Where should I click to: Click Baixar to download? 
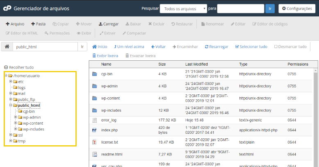tap(133, 24)
